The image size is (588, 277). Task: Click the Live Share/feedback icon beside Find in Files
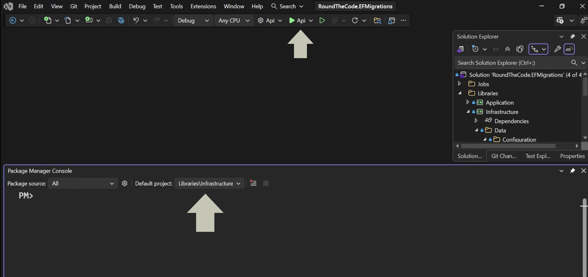pyautogui.click(x=392, y=21)
